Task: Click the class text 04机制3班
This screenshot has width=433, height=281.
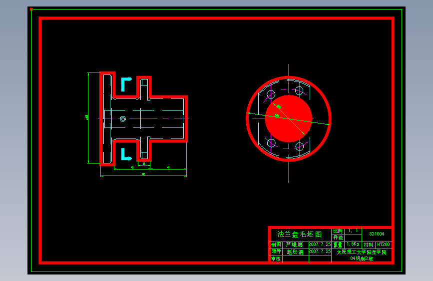Action: point(362,258)
